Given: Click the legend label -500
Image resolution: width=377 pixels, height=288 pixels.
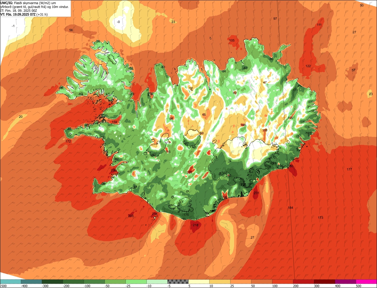Looking at the screenshot, I should point(3,286).
